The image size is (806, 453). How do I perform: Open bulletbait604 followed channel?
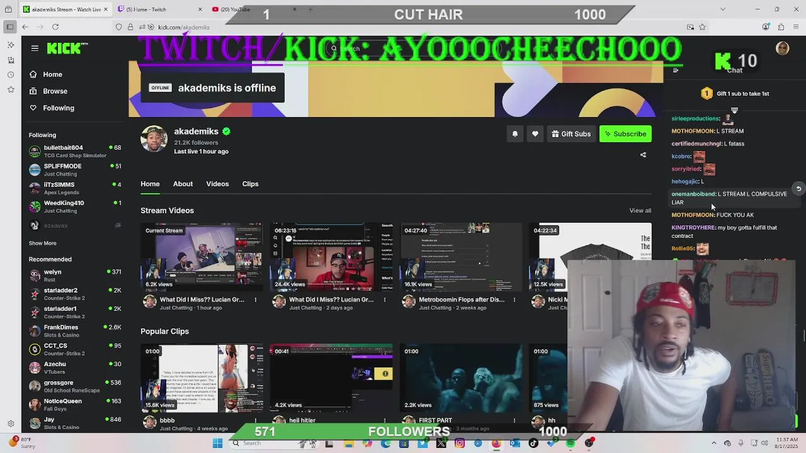click(75, 152)
